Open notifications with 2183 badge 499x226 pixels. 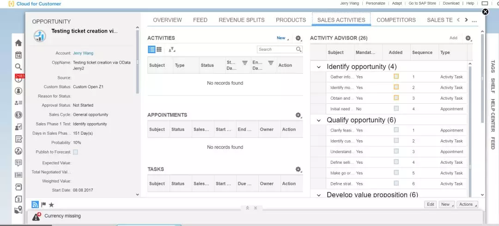[x=18, y=78]
